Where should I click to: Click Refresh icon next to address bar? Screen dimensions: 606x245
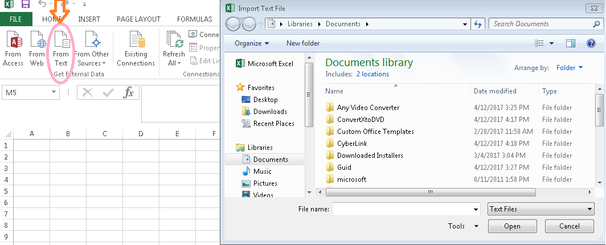click(478, 24)
